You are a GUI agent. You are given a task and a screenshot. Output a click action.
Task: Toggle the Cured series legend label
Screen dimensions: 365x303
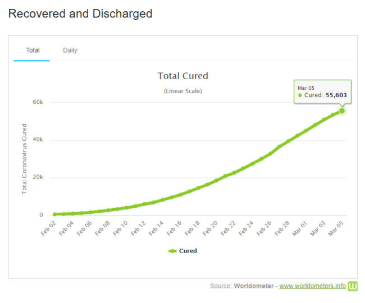(x=188, y=251)
